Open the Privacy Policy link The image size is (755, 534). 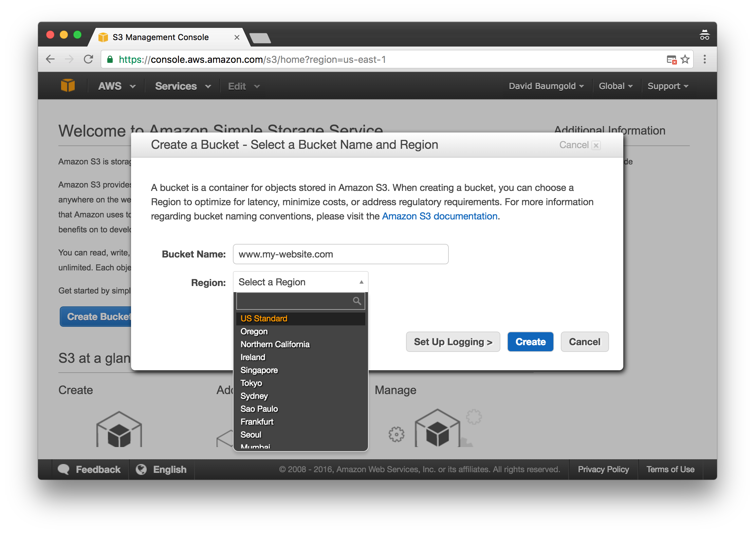(603, 469)
